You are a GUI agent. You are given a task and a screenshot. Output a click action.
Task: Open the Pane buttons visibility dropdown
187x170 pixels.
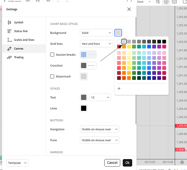99,140
